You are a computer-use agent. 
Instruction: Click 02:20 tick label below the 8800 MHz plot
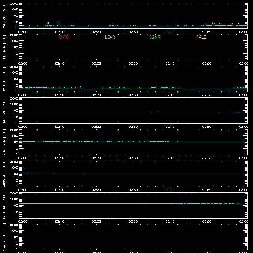coord(96,222)
